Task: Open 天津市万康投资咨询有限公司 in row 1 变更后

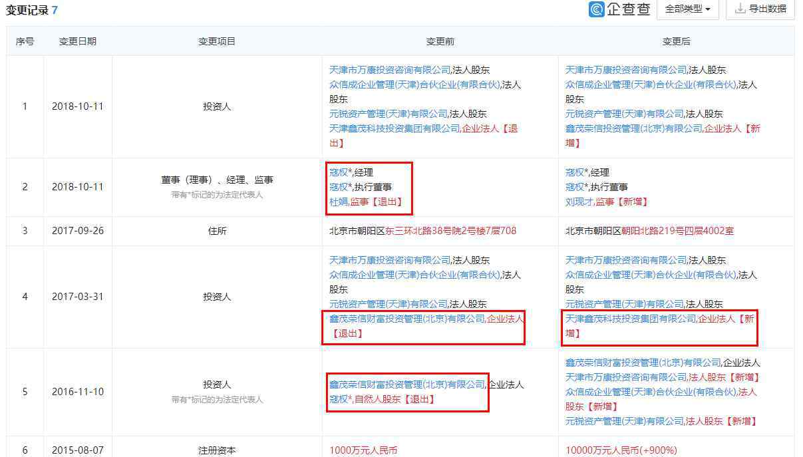Action: (626, 70)
